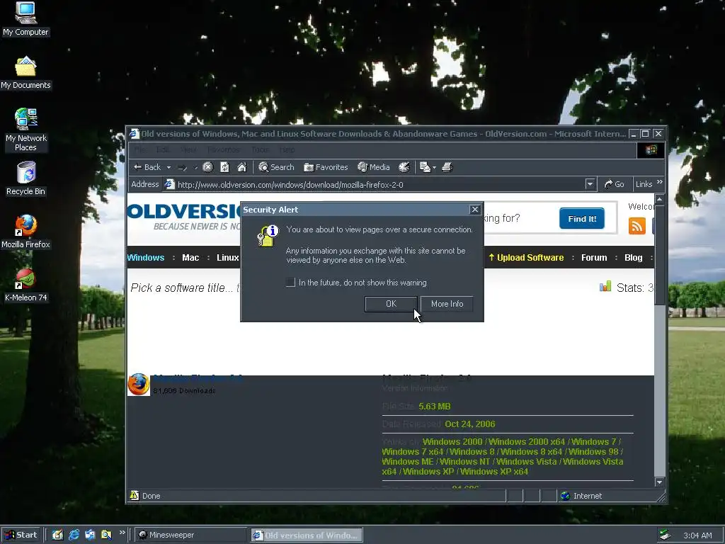Viewport: 725px width, 544px height.
Task: Expand the quick launch overflow chevron
Action: pos(122,533)
